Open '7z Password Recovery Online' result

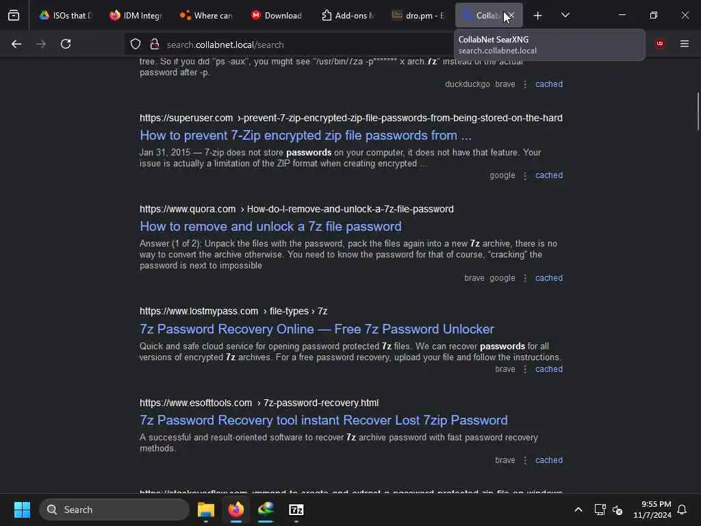[317, 329]
